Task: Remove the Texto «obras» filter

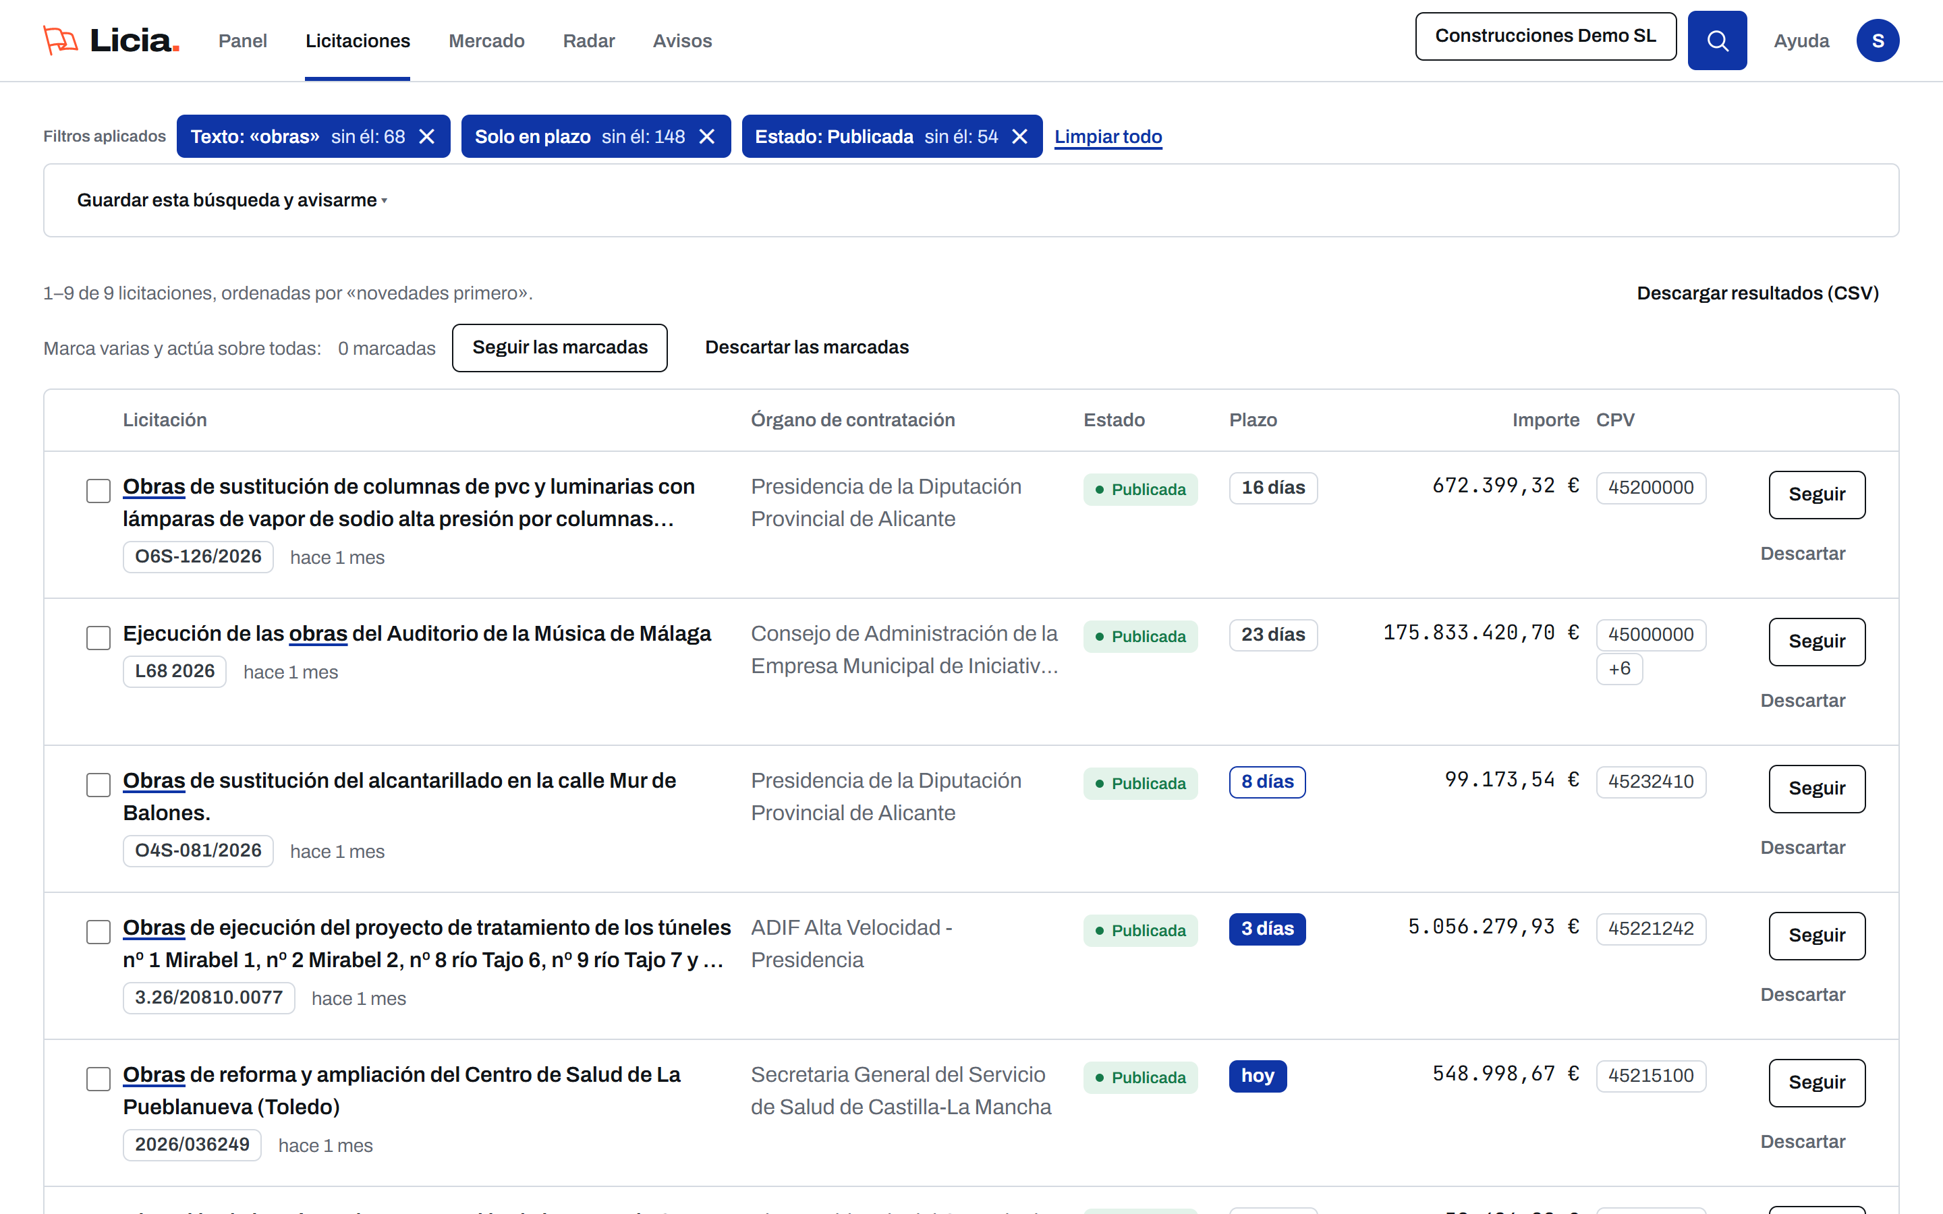Action: [427, 136]
